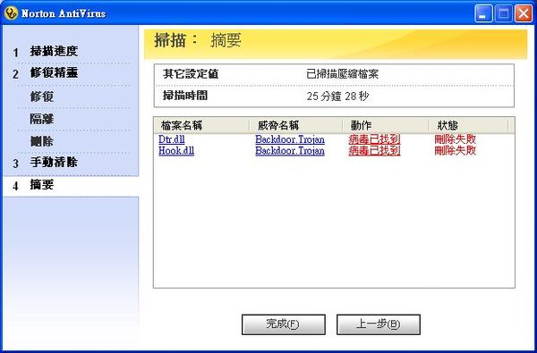Open the Dtr.dll file link
537x353 pixels.
coord(172,139)
